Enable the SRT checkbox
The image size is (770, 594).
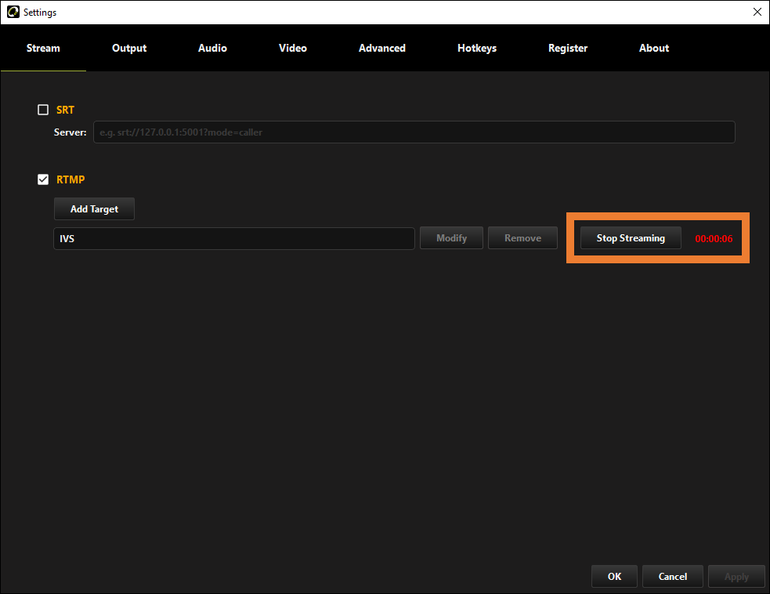coord(43,110)
